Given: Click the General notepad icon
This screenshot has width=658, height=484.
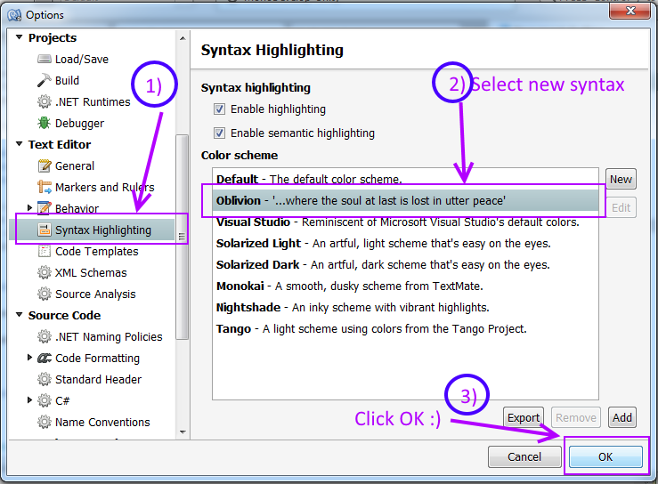Looking at the screenshot, I should coord(44,166).
